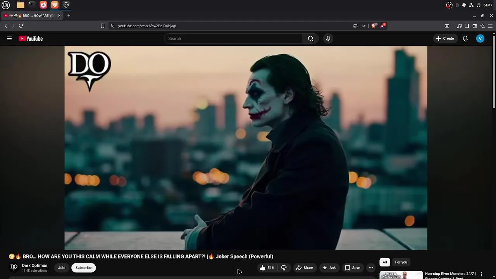
Task: Click the OBS recording tray icon
Action: click(449, 5)
